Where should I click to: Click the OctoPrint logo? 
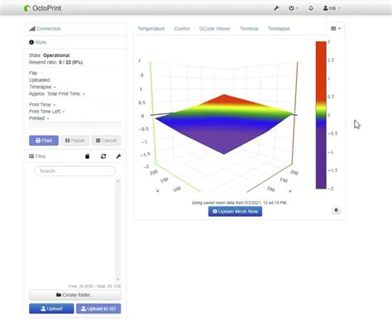coord(43,8)
